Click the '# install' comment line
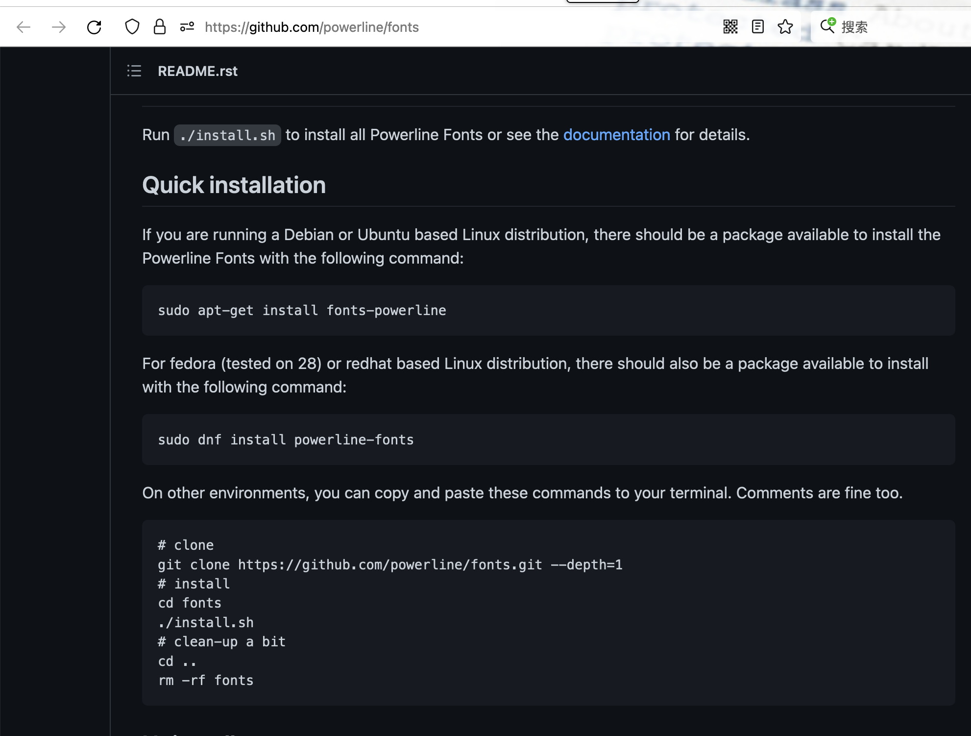This screenshot has width=971, height=736. pos(194,584)
